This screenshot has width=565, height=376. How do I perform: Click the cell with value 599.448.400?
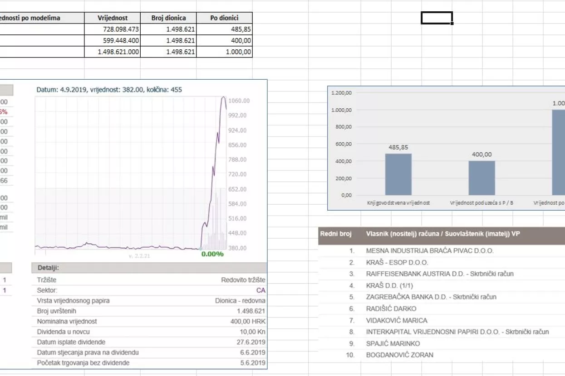112,40
